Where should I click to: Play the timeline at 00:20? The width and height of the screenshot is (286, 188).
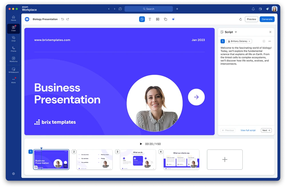tap(141, 144)
